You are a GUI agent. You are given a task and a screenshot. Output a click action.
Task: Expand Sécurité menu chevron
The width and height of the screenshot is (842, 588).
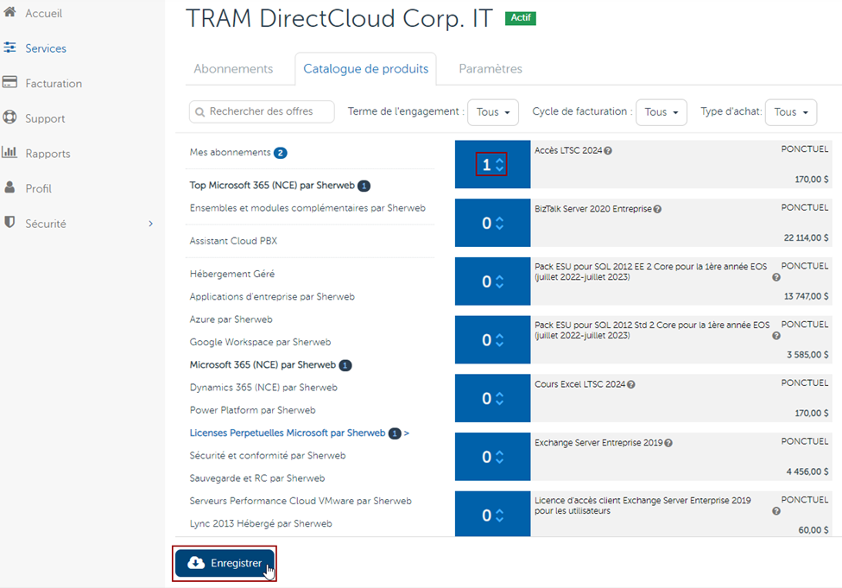tap(151, 224)
